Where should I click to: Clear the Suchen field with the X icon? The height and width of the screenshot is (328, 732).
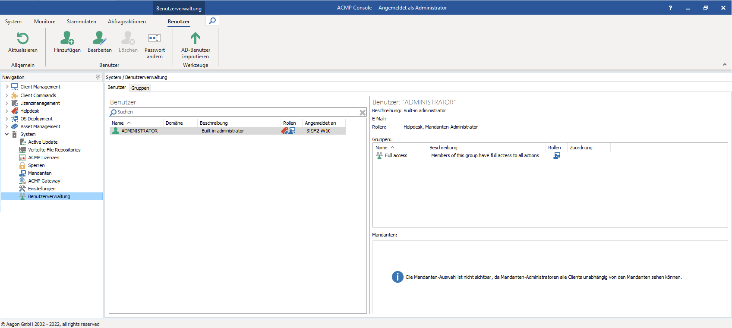pyautogui.click(x=363, y=112)
